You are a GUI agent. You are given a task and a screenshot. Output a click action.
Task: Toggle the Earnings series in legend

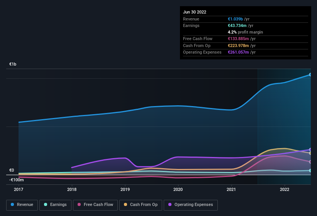(56, 205)
